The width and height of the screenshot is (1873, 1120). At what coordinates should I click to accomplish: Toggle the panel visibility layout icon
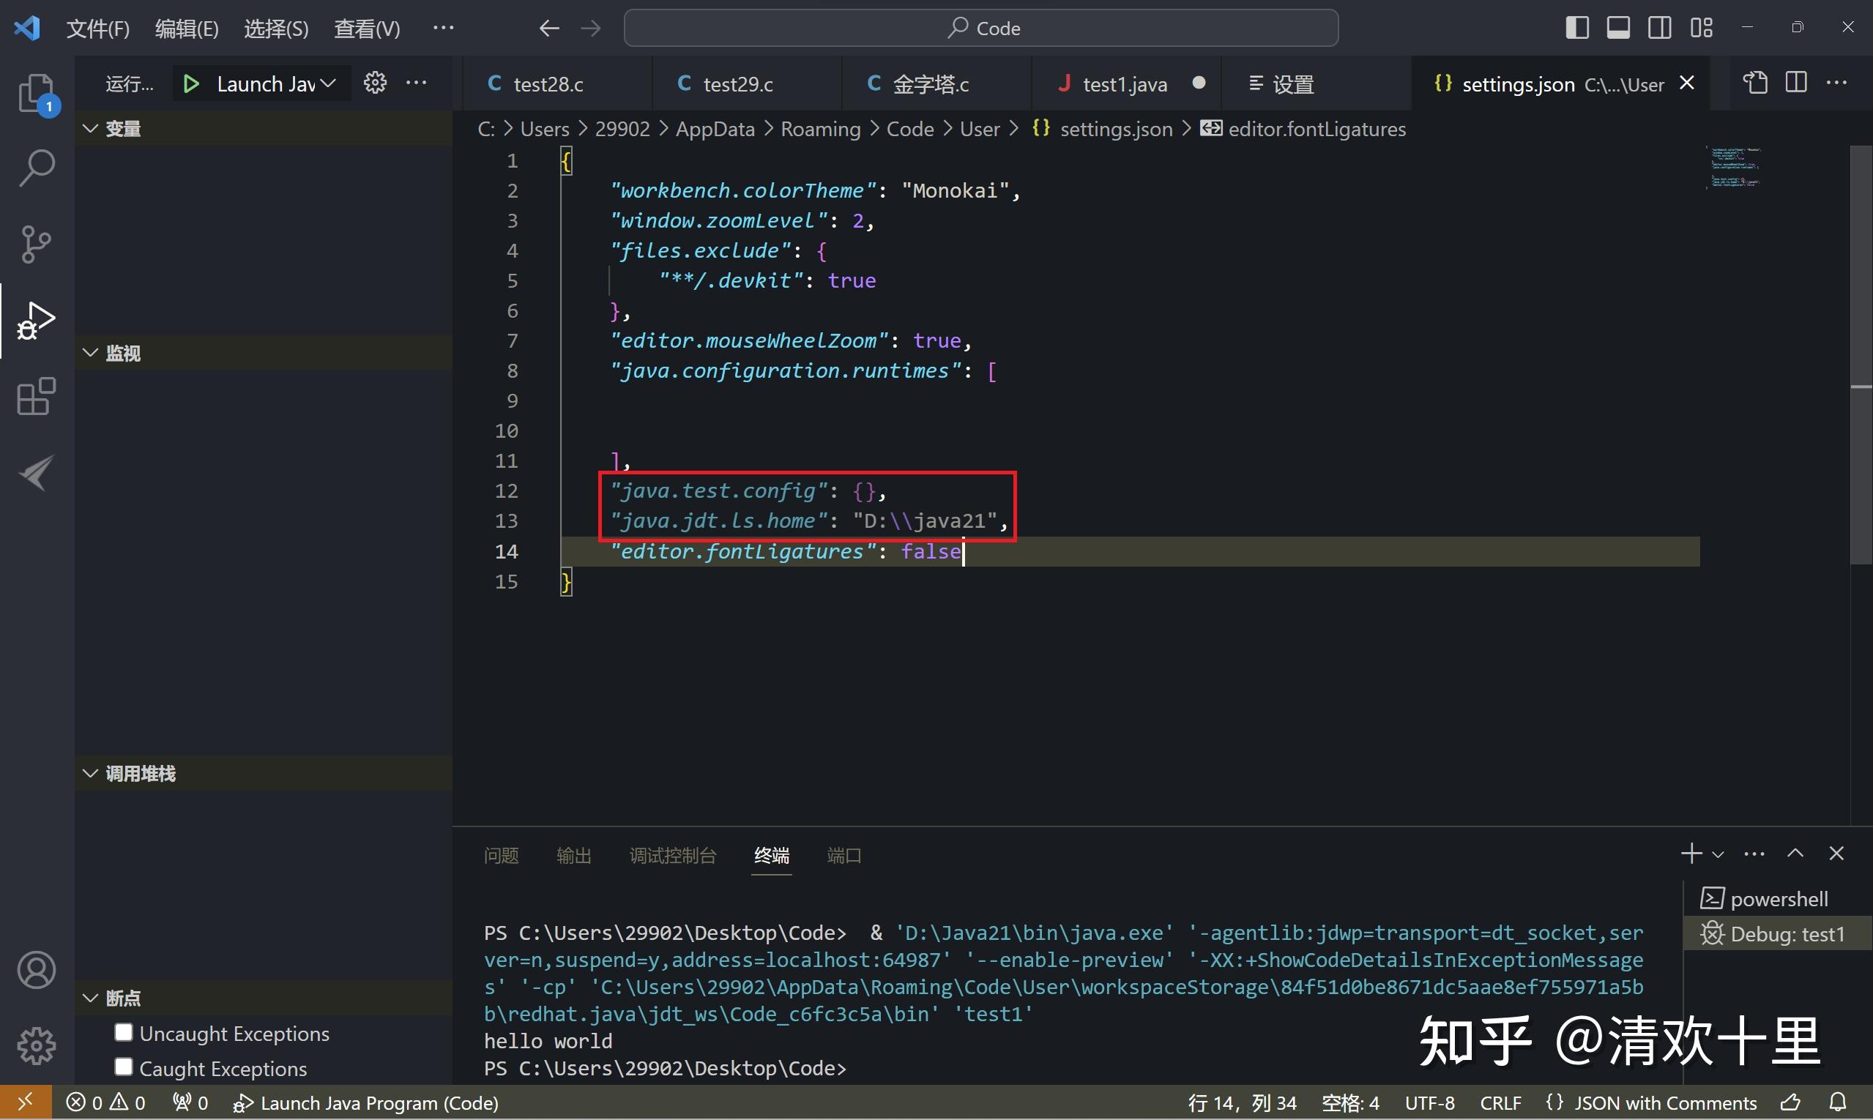1618,27
